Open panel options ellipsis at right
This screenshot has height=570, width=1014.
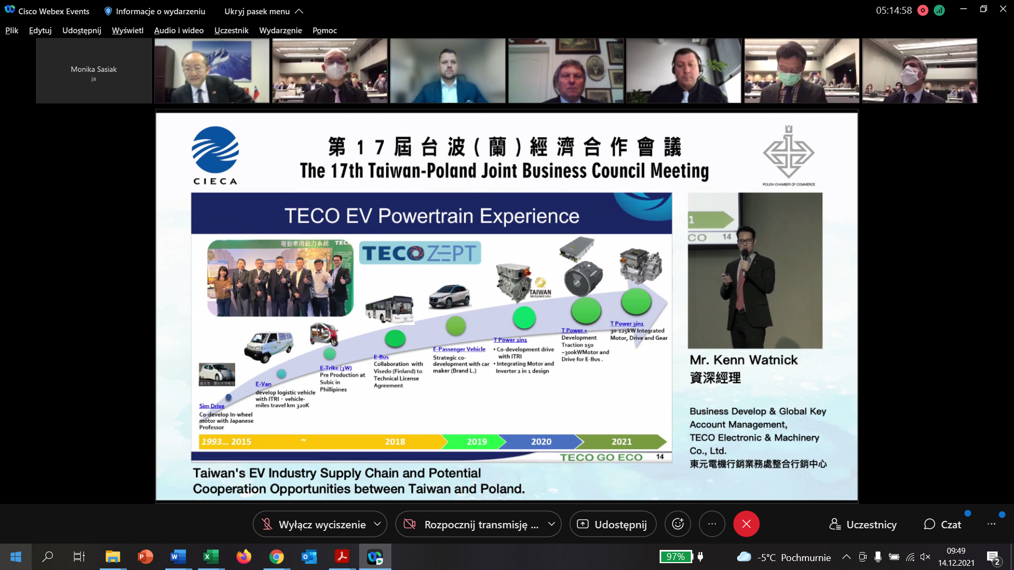point(991,524)
